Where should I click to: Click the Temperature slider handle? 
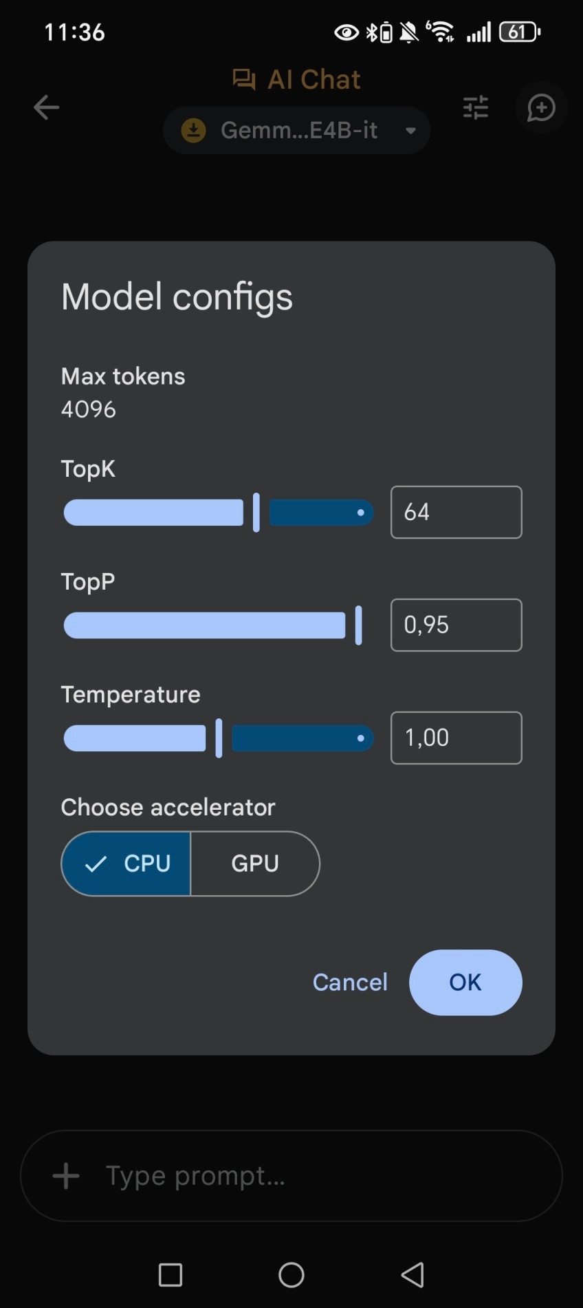coord(219,738)
